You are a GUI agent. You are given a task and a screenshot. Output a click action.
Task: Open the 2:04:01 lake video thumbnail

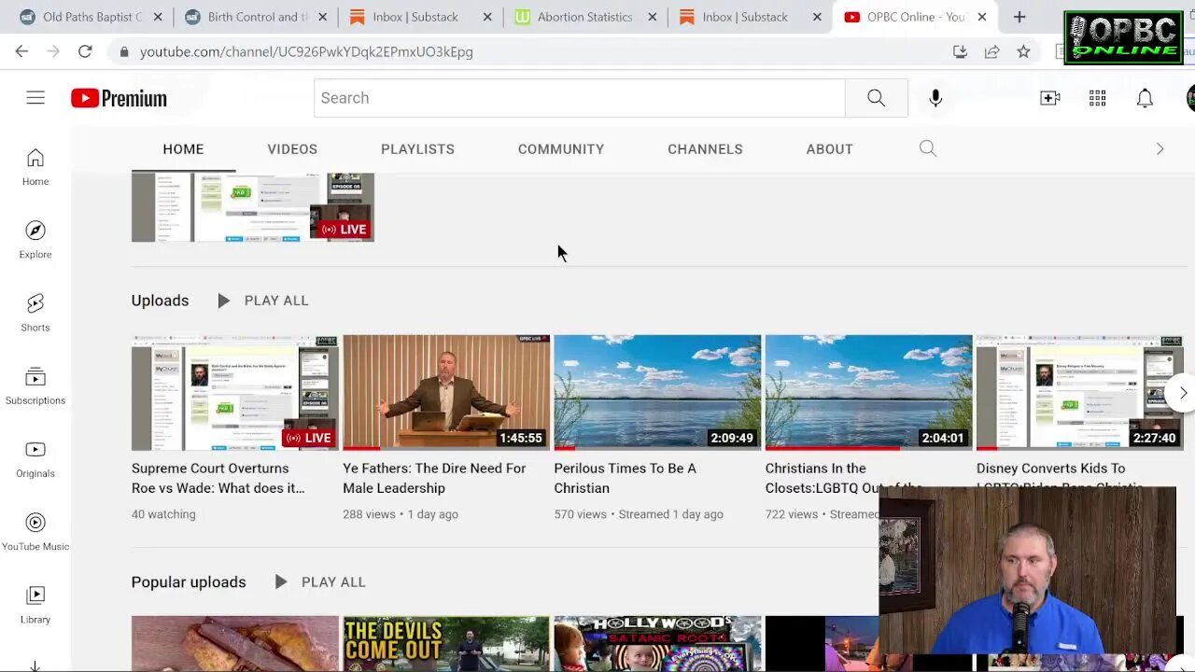[868, 393]
